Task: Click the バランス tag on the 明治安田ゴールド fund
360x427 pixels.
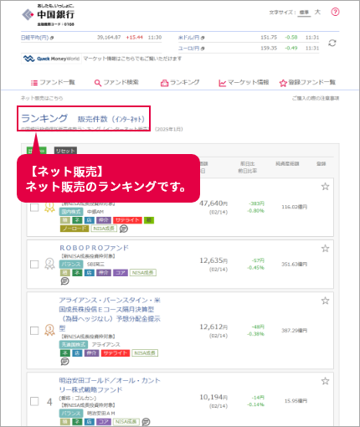Action: (x=71, y=414)
